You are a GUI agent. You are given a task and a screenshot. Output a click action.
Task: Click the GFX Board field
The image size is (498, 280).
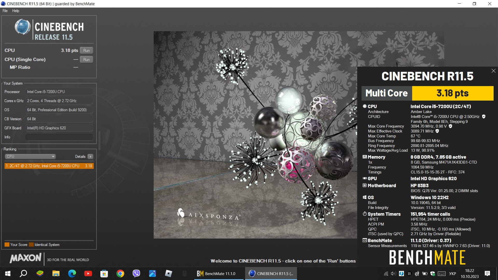(x=59, y=128)
